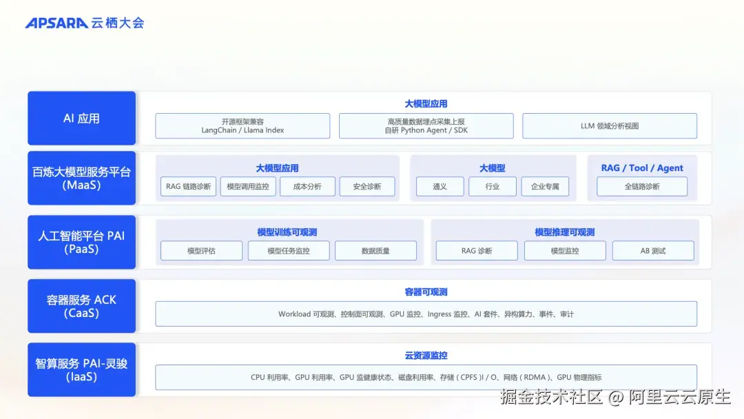Open the 企业专属 model item
Screen dimensions: 744x419
tap(546, 186)
